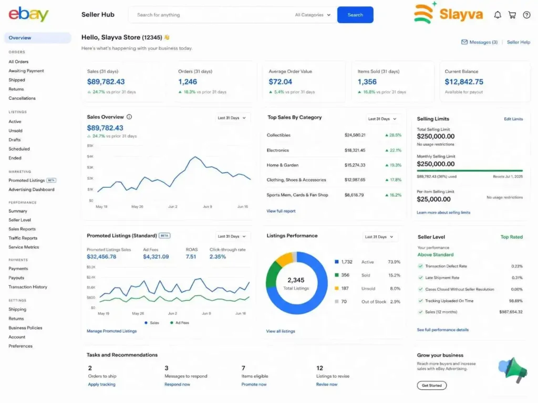Click Messages (3) link
Viewport: 538px width, 403px height.
(x=483, y=42)
